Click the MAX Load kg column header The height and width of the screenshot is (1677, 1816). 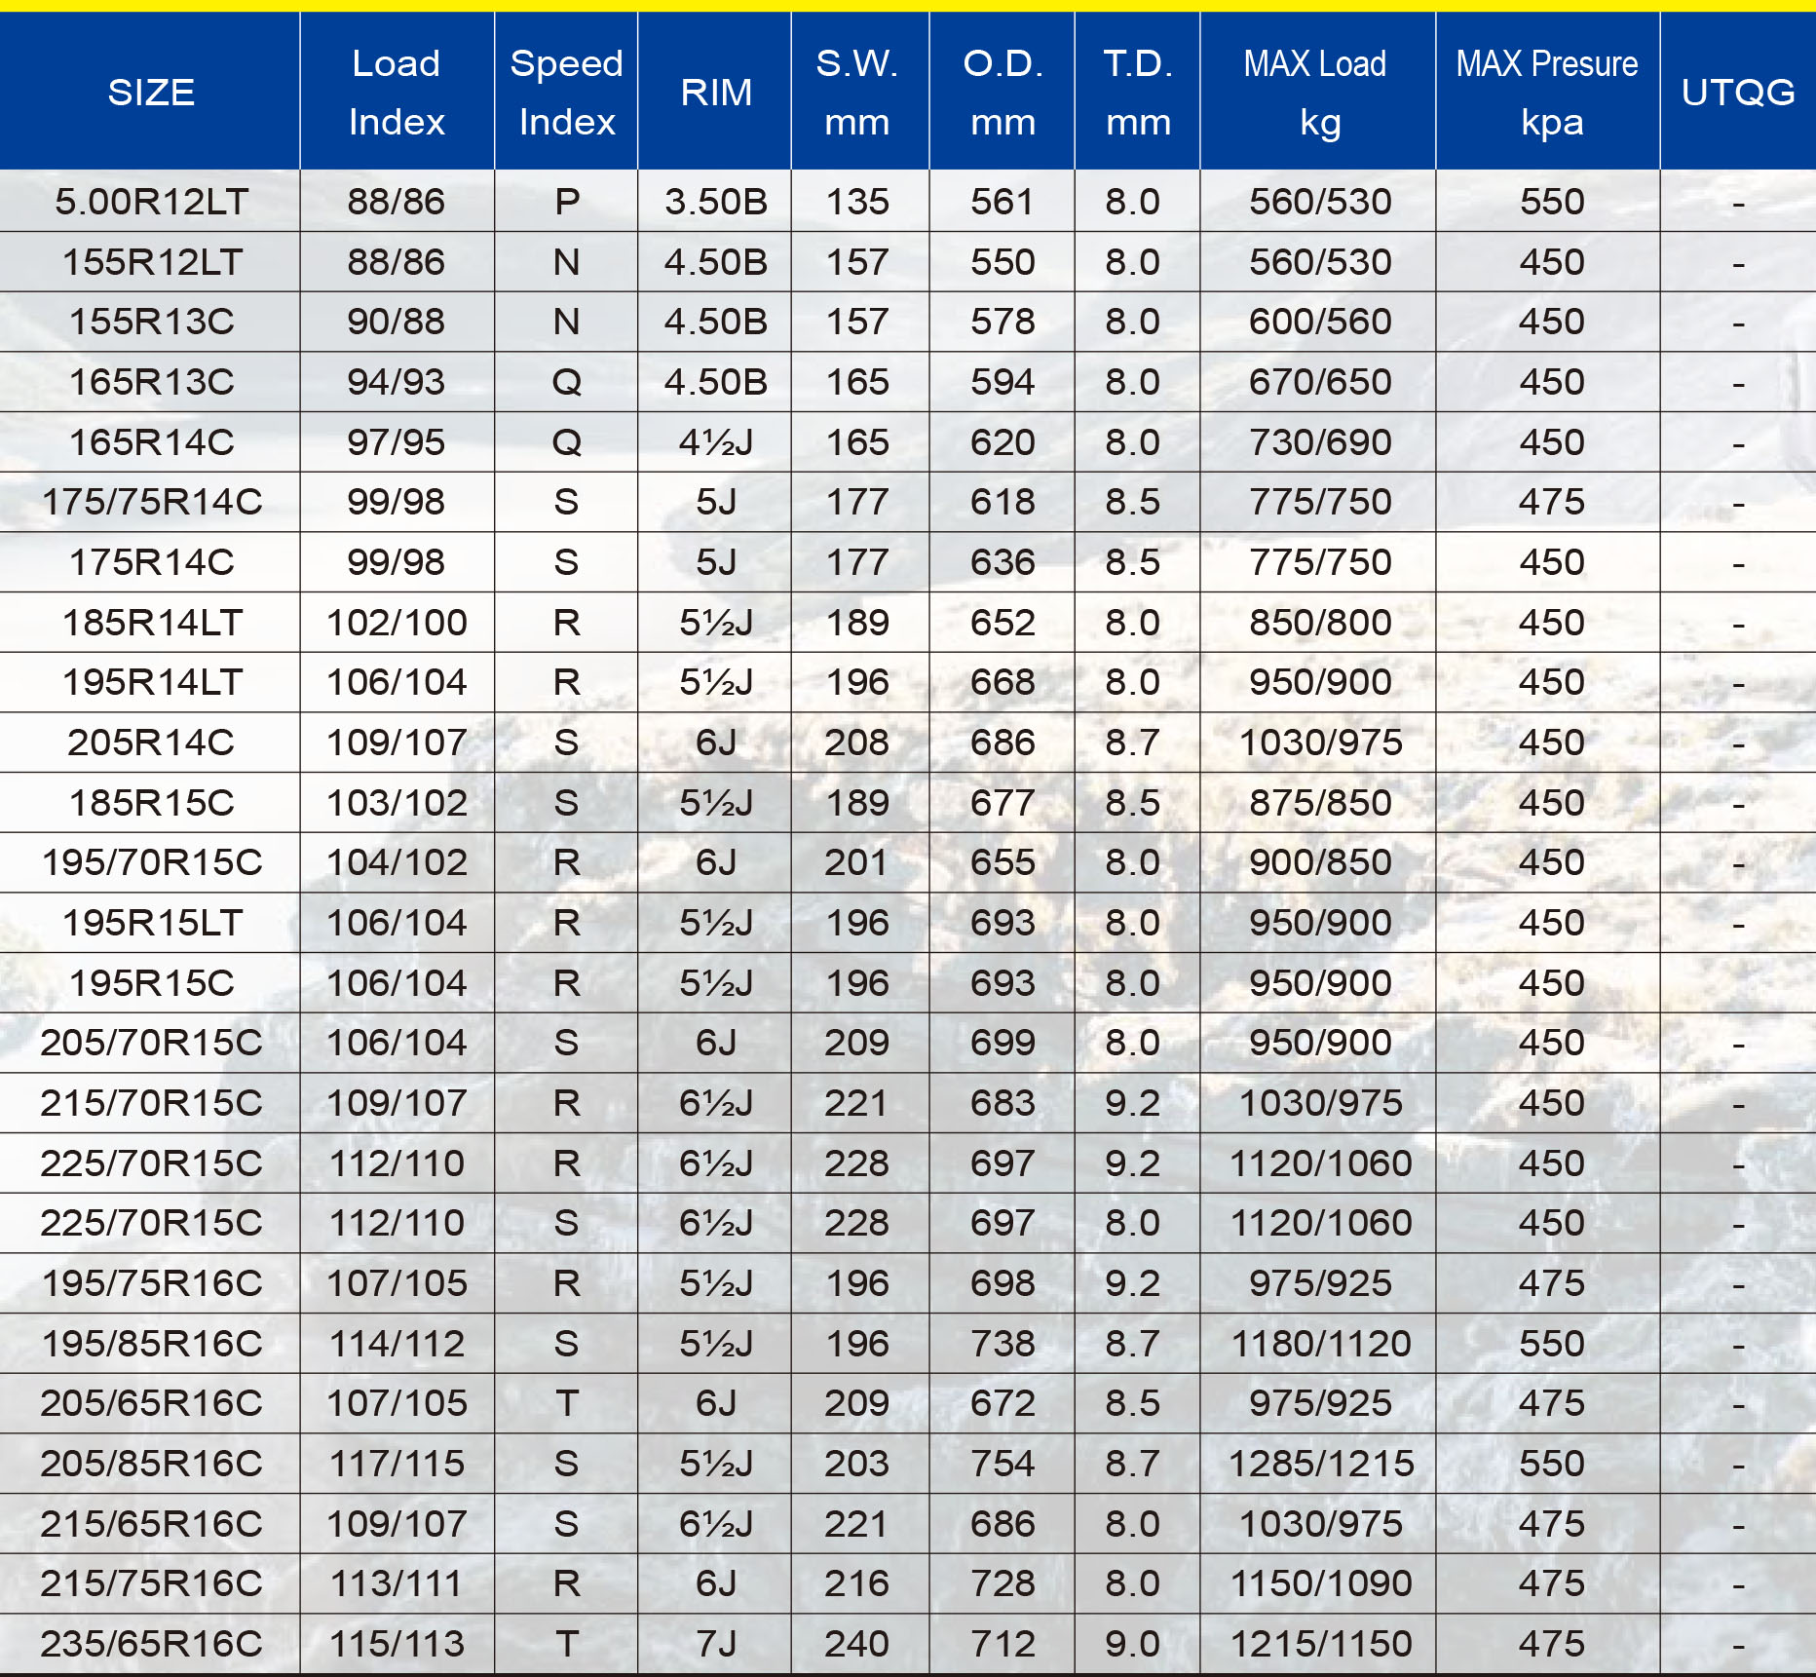pos(1317,93)
